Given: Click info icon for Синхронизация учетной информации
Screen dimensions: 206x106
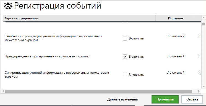Looking at the screenshot, I should (200, 73).
